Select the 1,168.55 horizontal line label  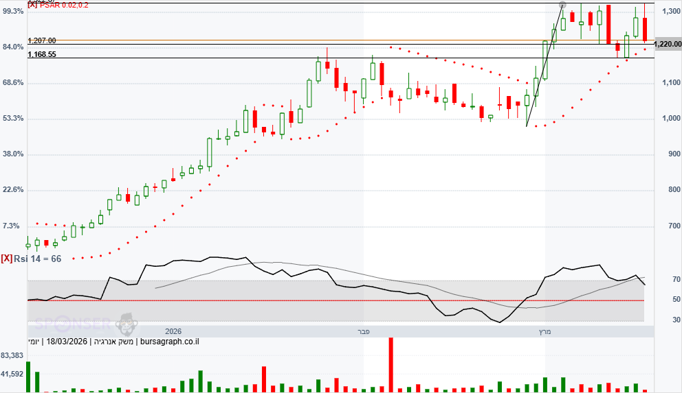click(42, 54)
